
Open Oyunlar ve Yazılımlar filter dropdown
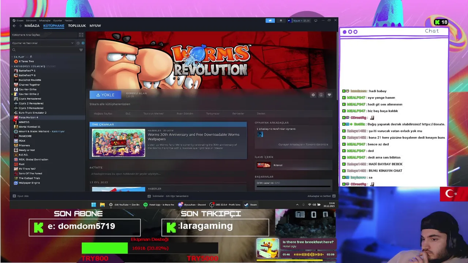tap(43, 43)
